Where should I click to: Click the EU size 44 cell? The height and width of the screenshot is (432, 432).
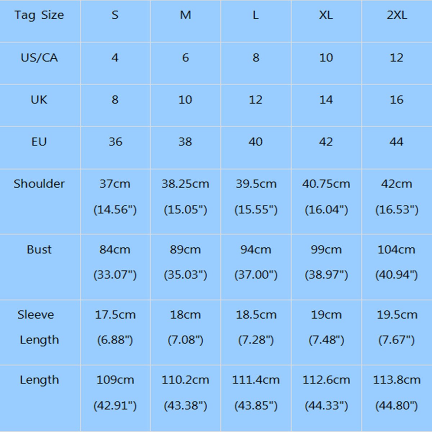396,142
